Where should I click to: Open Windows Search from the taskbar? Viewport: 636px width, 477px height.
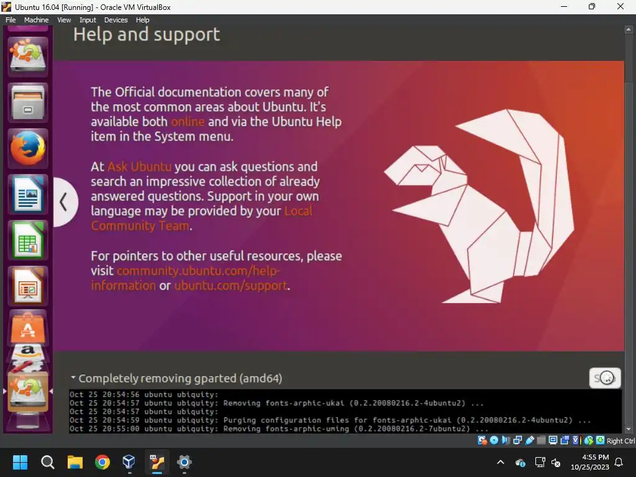point(47,462)
